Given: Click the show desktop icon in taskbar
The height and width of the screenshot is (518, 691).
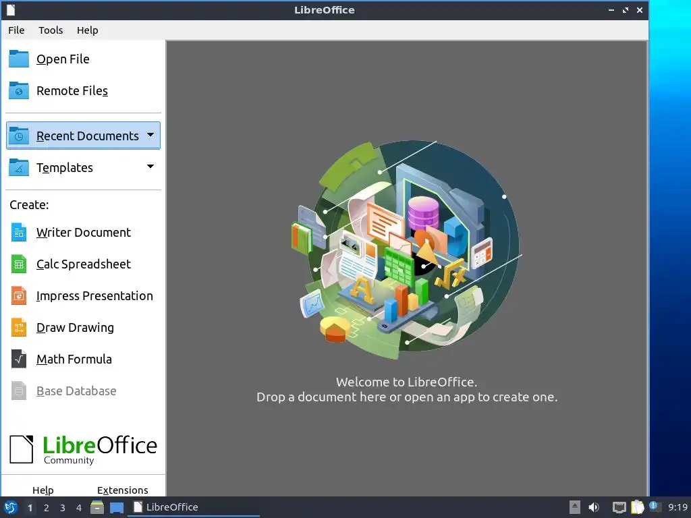Looking at the screenshot, I should [x=117, y=507].
